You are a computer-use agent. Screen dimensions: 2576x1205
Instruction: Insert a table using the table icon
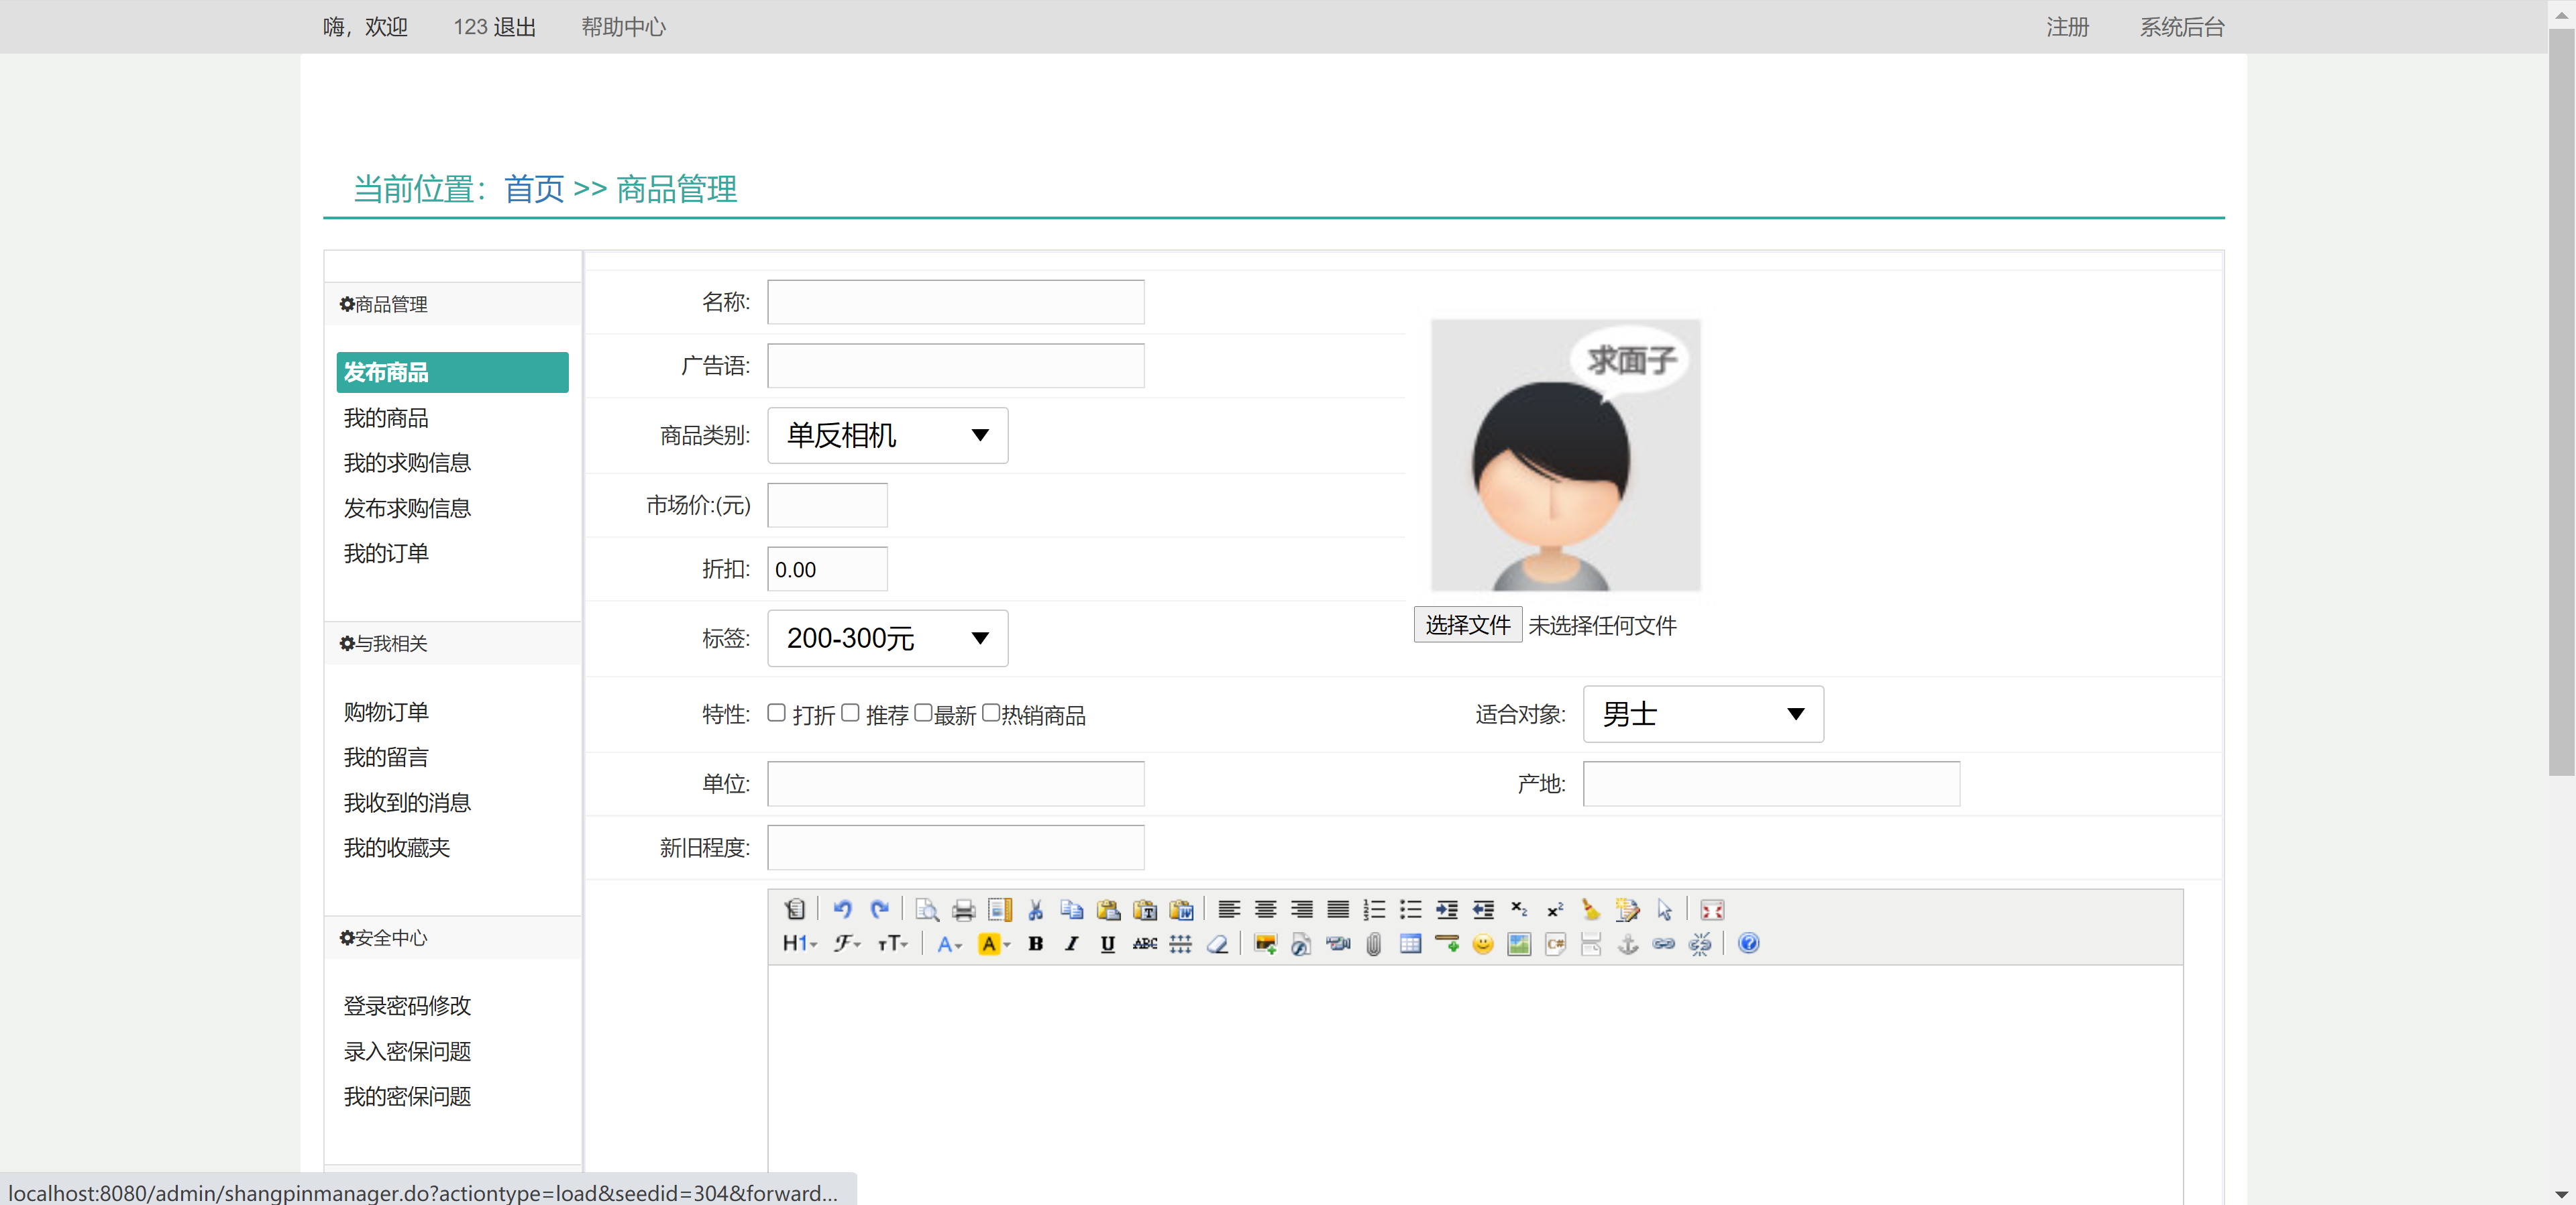pyautogui.click(x=1410, y=944)
